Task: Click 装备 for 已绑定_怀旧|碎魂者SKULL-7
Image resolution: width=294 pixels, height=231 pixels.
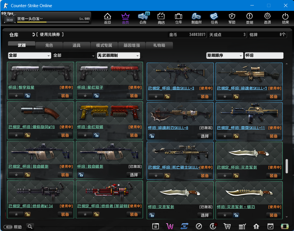Action: pos(273,97)
